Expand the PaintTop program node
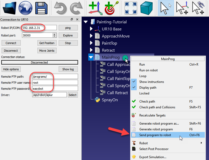209x160 pixels. coord(91,43)
